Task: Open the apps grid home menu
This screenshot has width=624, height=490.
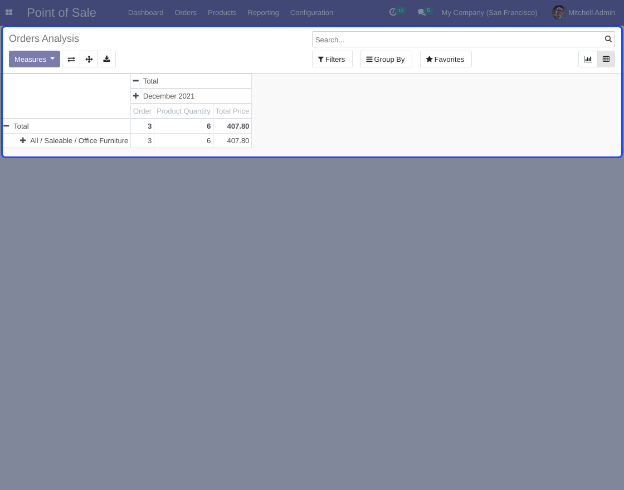Action: pyautogui.click(x=9, y=12)
